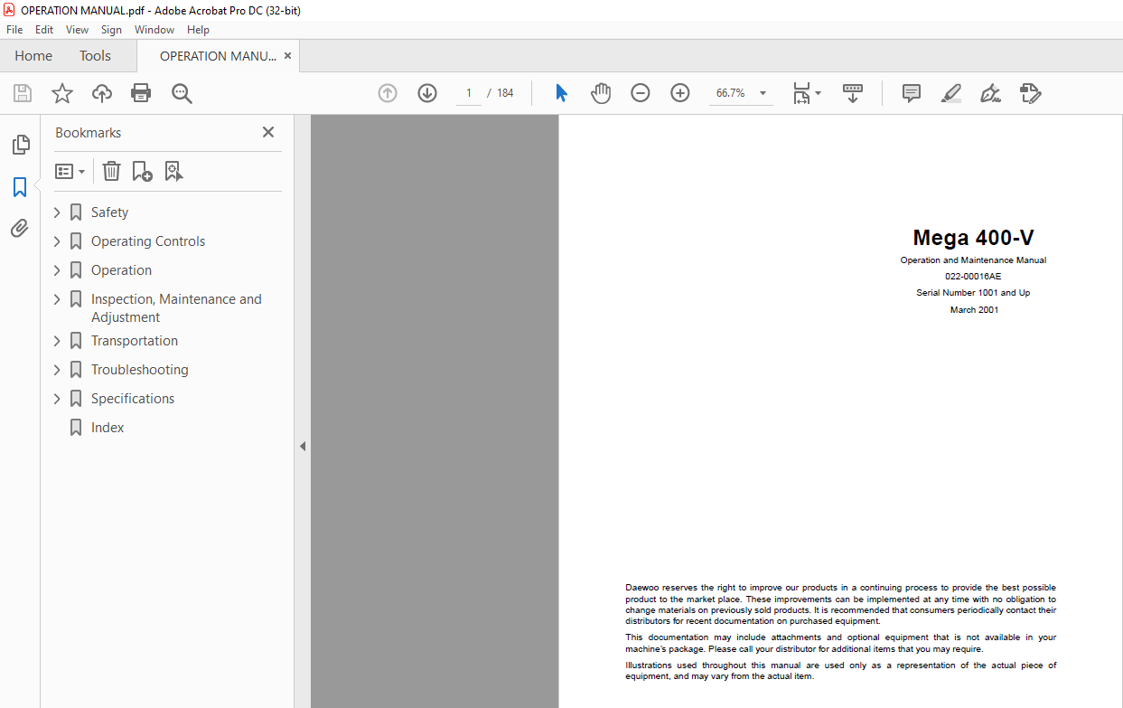The width and height of the screenshot is (1123, 708).
Task: Select the OPERATION MANUAL document tab
Action: [x=218, y=56]
